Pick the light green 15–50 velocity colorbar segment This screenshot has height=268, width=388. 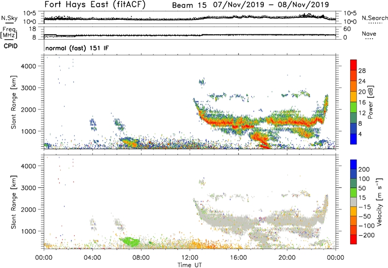click(354, 193)
